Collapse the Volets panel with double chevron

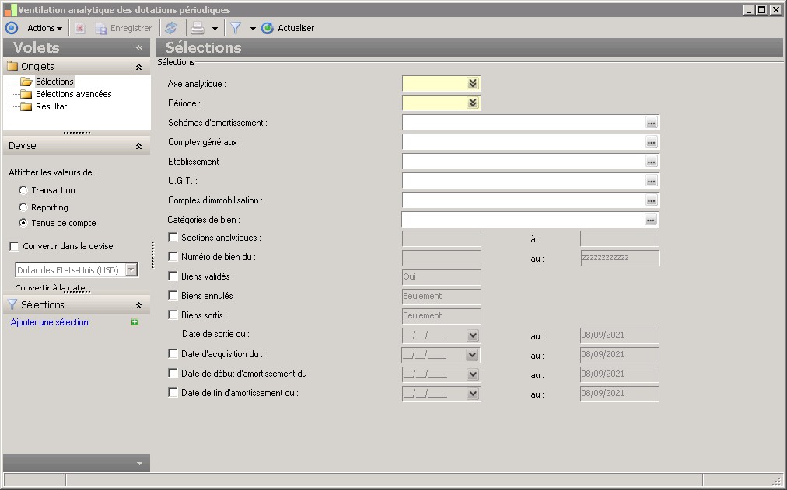tap(140, 48)
